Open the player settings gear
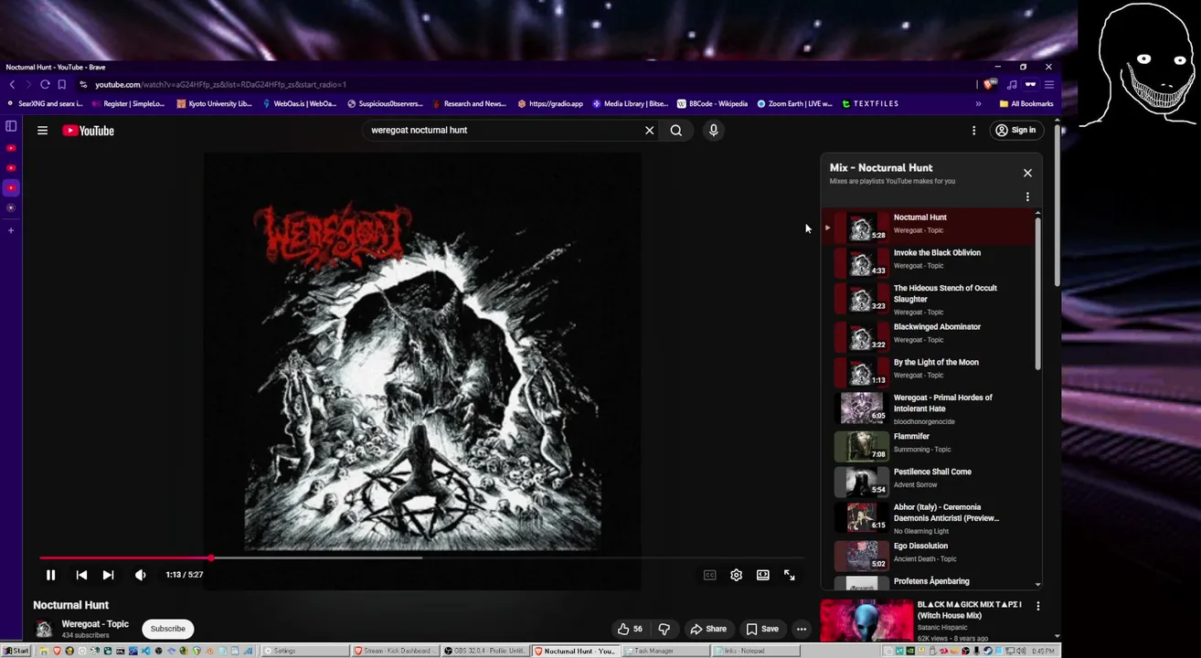Screen dimensions: 1201x658 coord(736,575)
